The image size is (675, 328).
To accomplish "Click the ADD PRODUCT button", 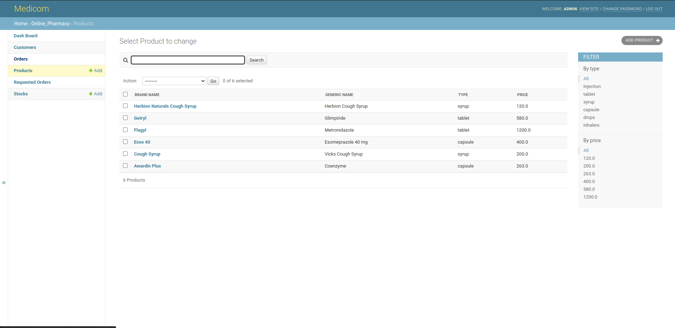I will coord(642,40).
